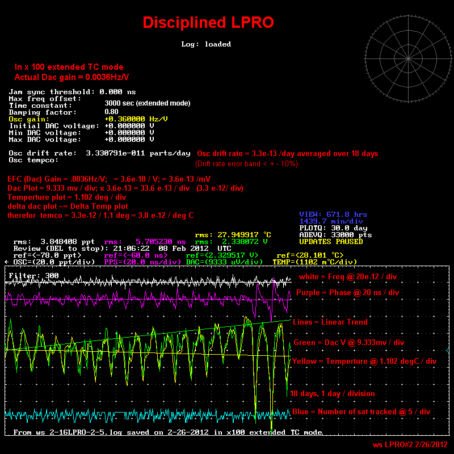The height and width of the screenshot is (454, 454).
Task: Click the 'ref=<-78.0 ppt>' reference
Action: pos(47,255)
